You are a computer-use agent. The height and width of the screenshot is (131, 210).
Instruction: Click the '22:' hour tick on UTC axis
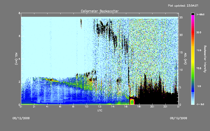point(165,107)
